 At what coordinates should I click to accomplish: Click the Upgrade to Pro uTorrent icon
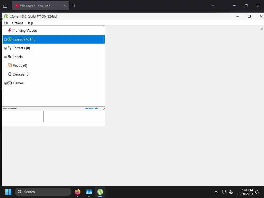tap(10, 39)
